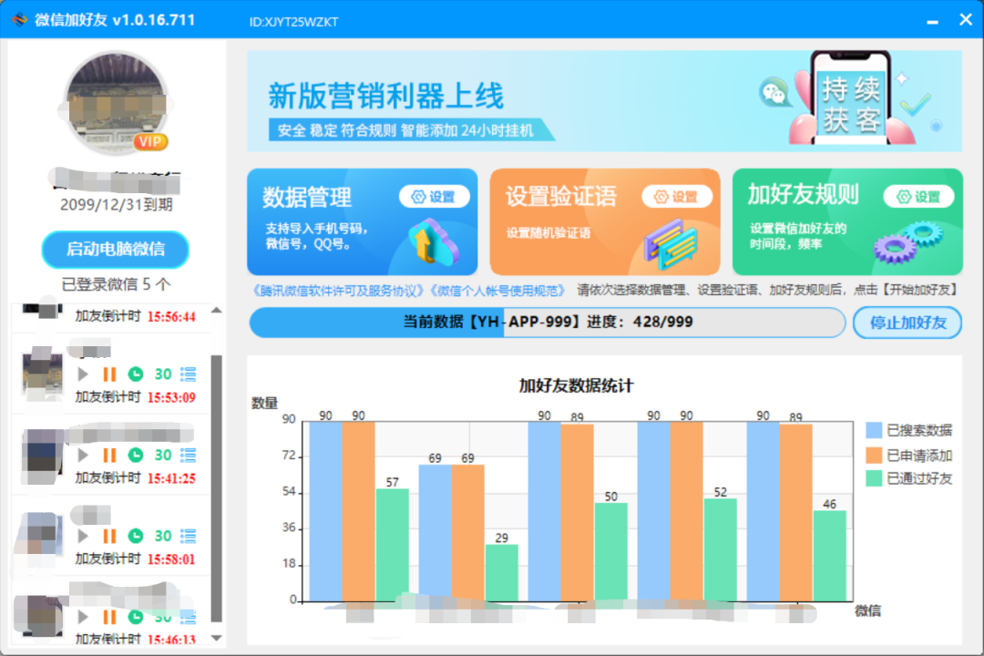Click the cloud upload icon in 数据管理

[433, 241]
